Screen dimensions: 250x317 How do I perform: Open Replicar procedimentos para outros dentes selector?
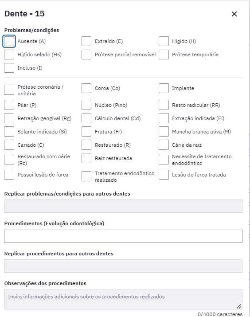point(123,266)
